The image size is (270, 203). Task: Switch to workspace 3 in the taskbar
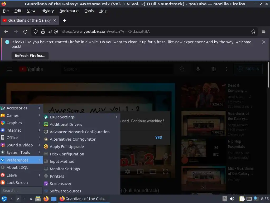pos(25,199)
